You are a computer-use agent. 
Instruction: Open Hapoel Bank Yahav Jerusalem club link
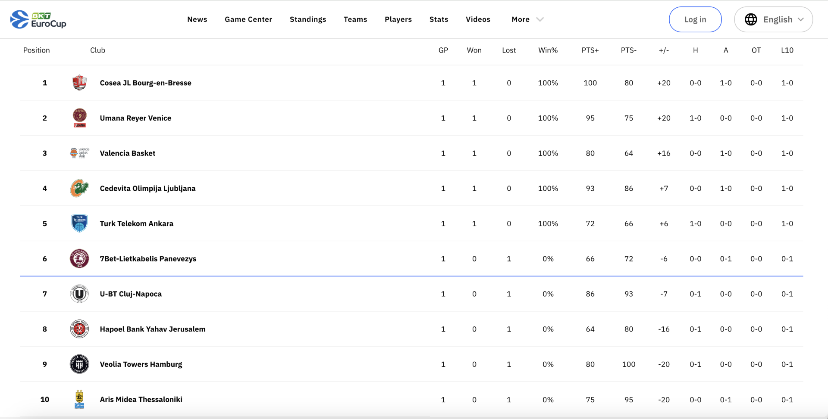pos(152,329)
